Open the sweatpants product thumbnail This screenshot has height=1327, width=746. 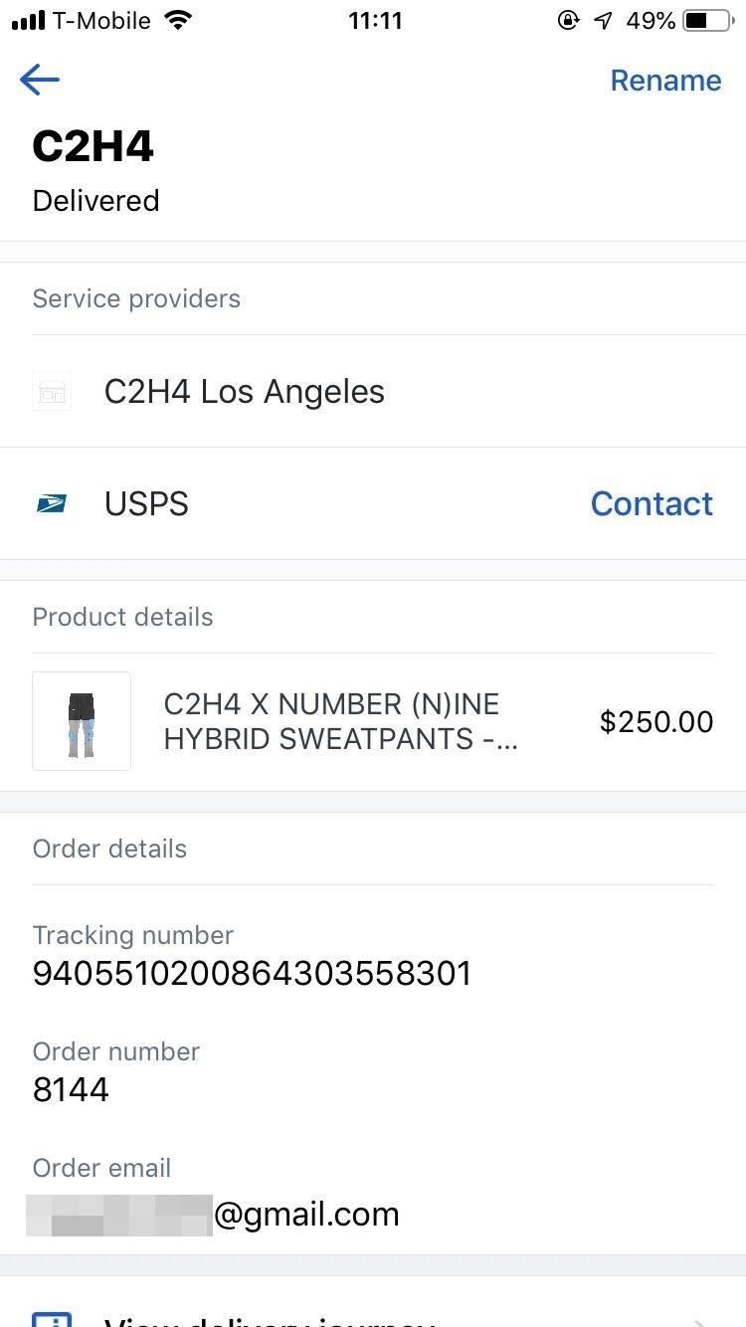(x=82, y=721)
